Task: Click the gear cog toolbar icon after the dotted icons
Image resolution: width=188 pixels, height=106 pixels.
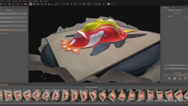Action: [x=68, y=4]
